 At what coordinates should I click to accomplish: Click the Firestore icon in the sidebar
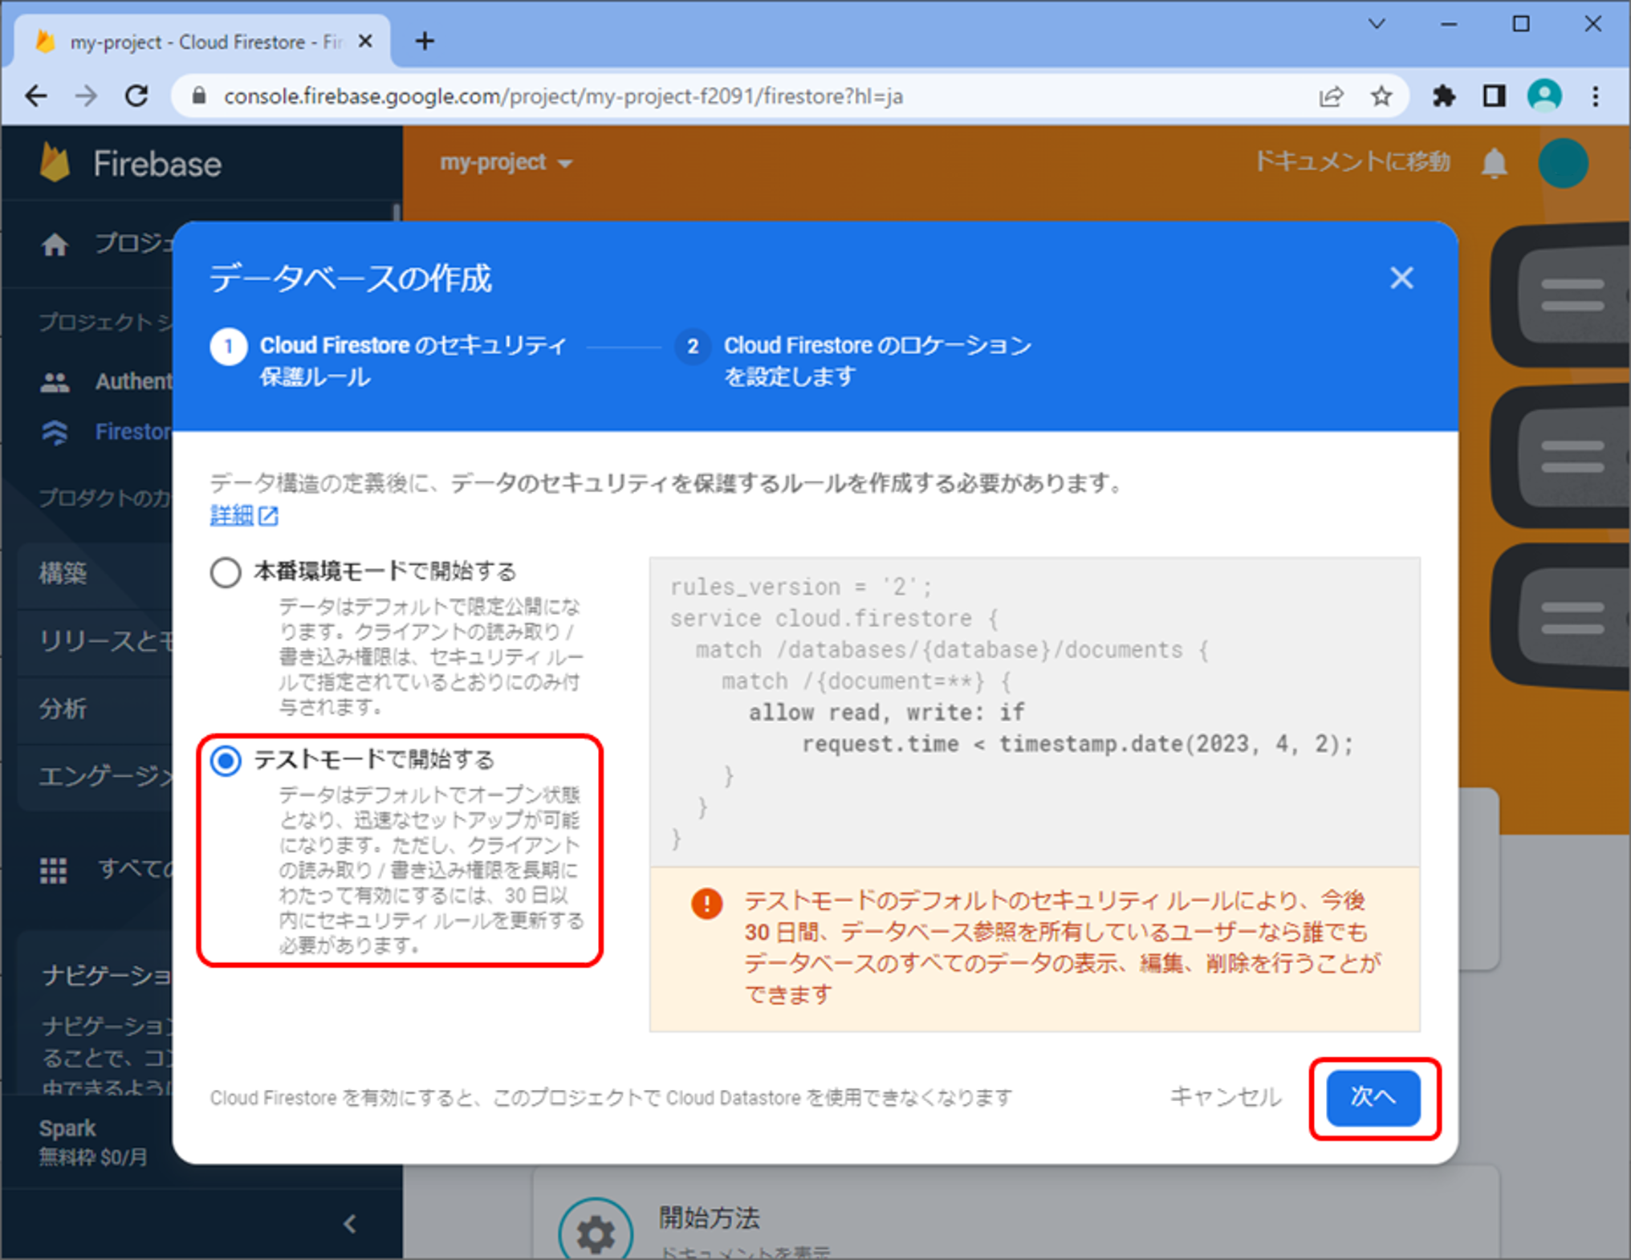[x=55, y=433]
